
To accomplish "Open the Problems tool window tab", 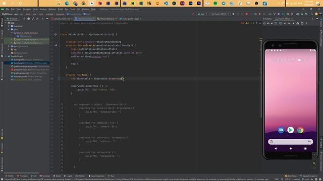I will 22,176.
